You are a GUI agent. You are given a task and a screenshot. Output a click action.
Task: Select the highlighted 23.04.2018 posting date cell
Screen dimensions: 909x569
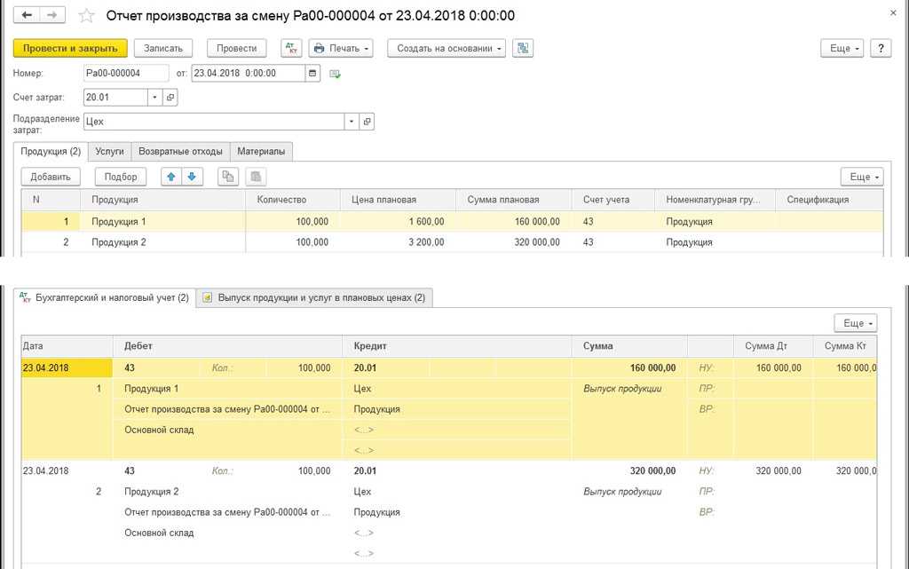coord(67,367)
